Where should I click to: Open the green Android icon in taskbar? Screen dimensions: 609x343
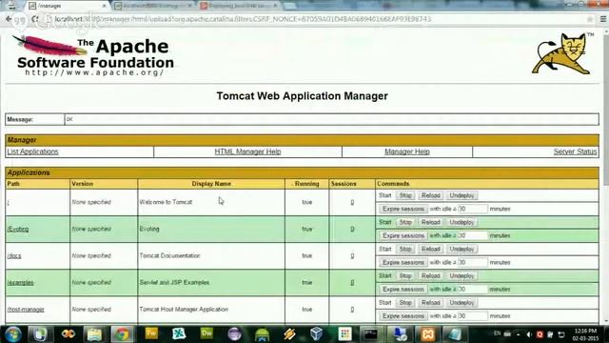pyautogui.click(x=263, y=334)
